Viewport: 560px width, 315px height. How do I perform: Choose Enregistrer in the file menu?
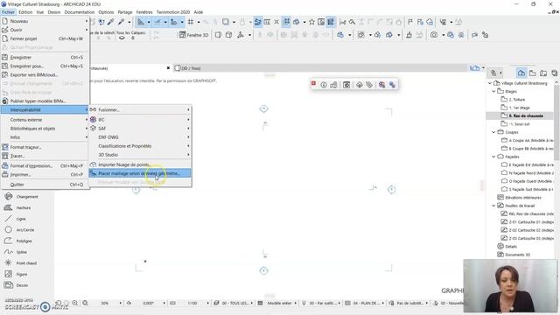[45, 57]
